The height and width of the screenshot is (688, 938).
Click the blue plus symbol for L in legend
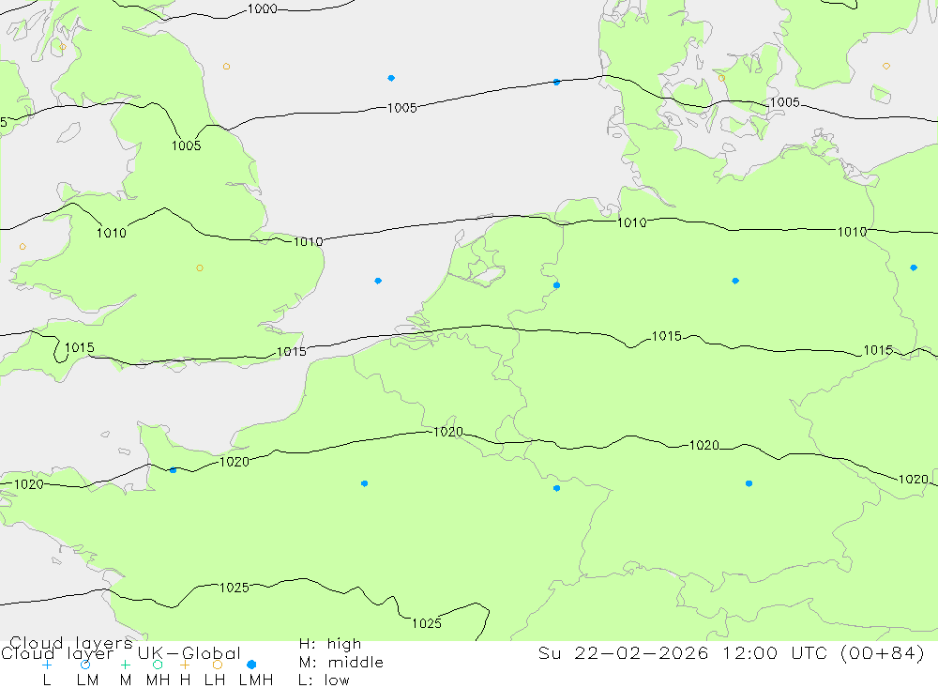[x=47, y=665]
